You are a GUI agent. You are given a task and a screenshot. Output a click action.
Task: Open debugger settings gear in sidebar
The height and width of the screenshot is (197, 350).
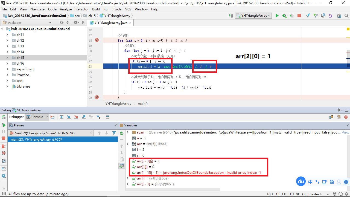coord(4,176)
